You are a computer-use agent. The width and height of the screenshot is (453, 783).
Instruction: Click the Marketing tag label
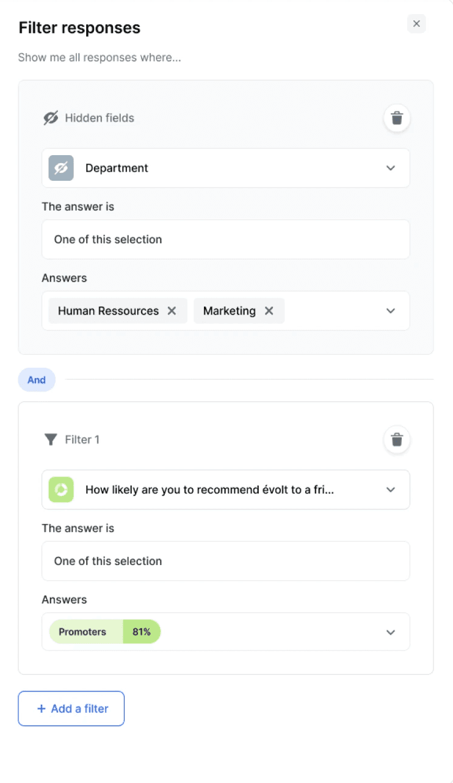click(229, 311)
